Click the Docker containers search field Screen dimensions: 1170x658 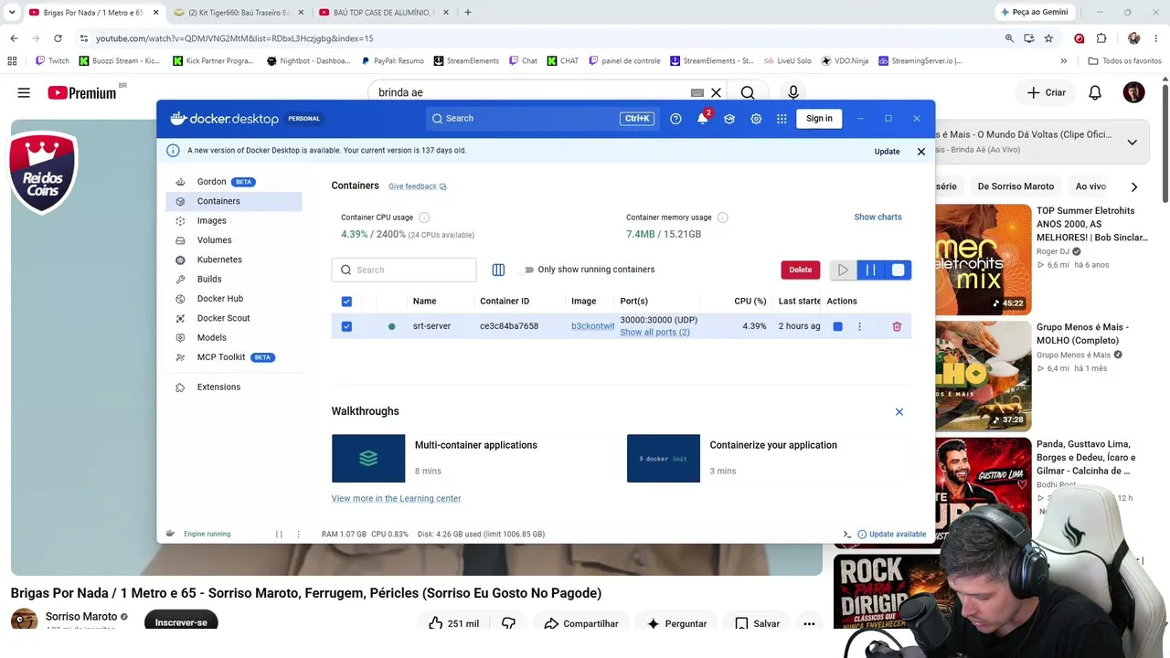[404, 270]
